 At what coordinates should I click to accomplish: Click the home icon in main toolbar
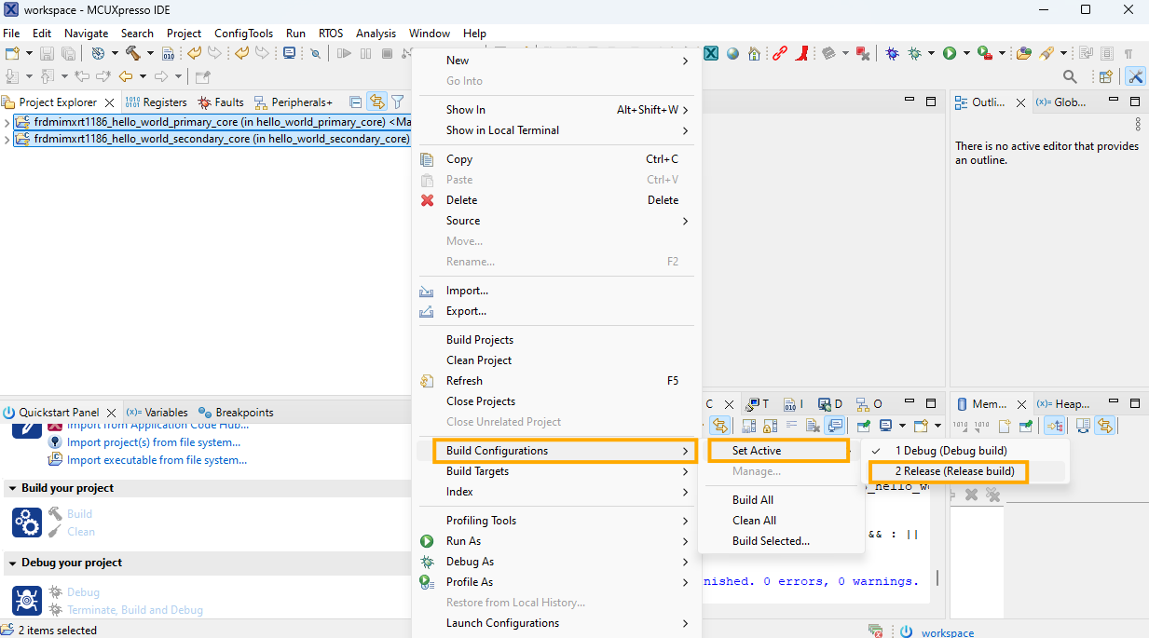click(754, 54)
